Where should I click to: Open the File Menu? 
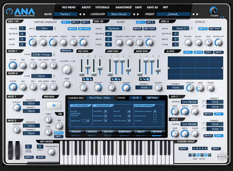[69, 7]
